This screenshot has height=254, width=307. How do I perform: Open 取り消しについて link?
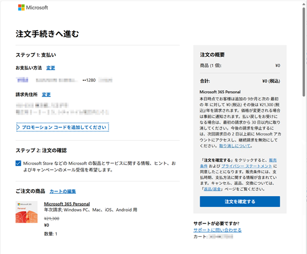[x=235, y=146]
